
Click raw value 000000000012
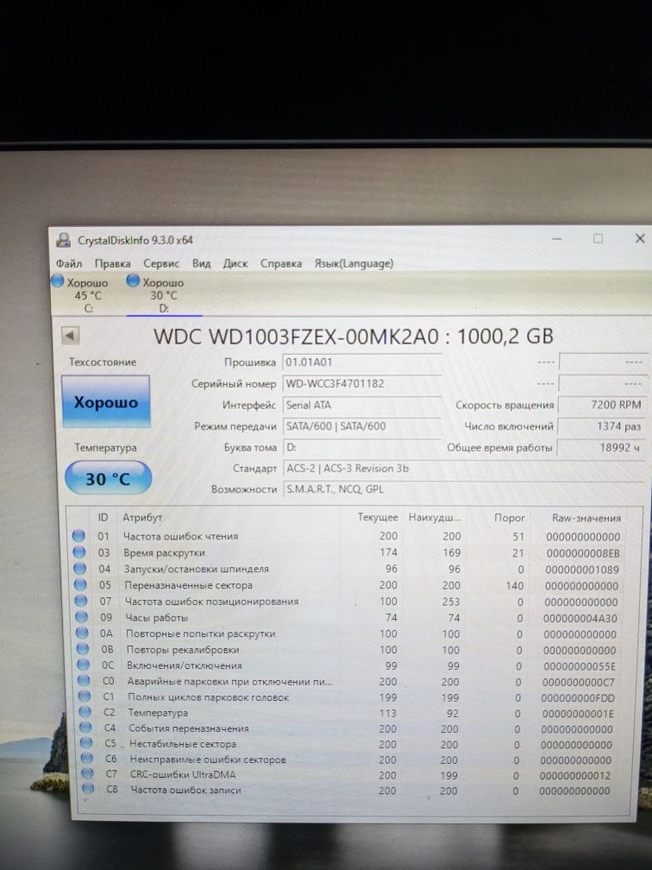[575, 775]
